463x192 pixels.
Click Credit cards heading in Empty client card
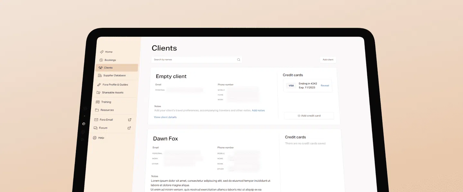pyautogui.click(x=293, y=75)
